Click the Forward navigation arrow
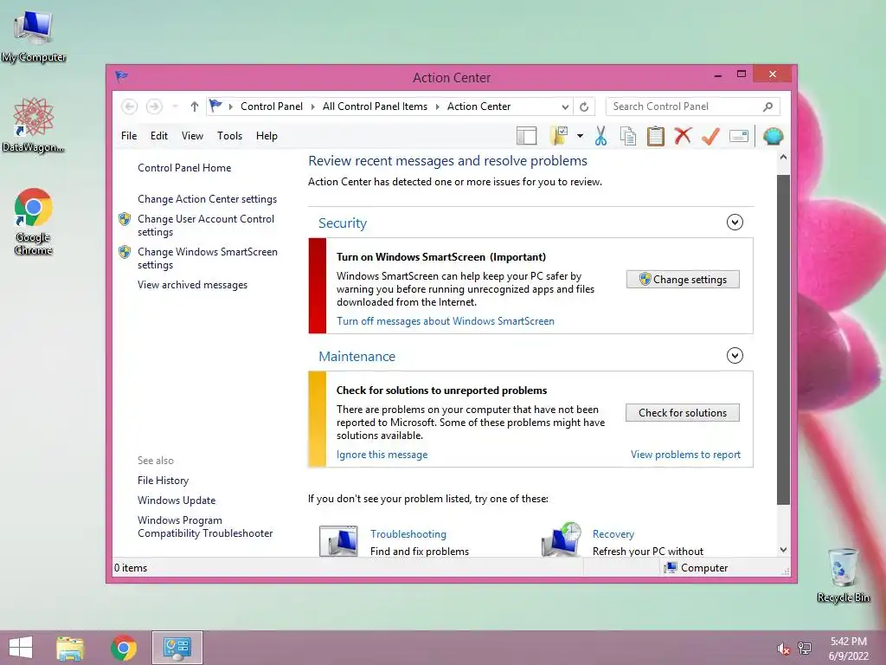Screen dimensions: 886x665 pos(154,107)
